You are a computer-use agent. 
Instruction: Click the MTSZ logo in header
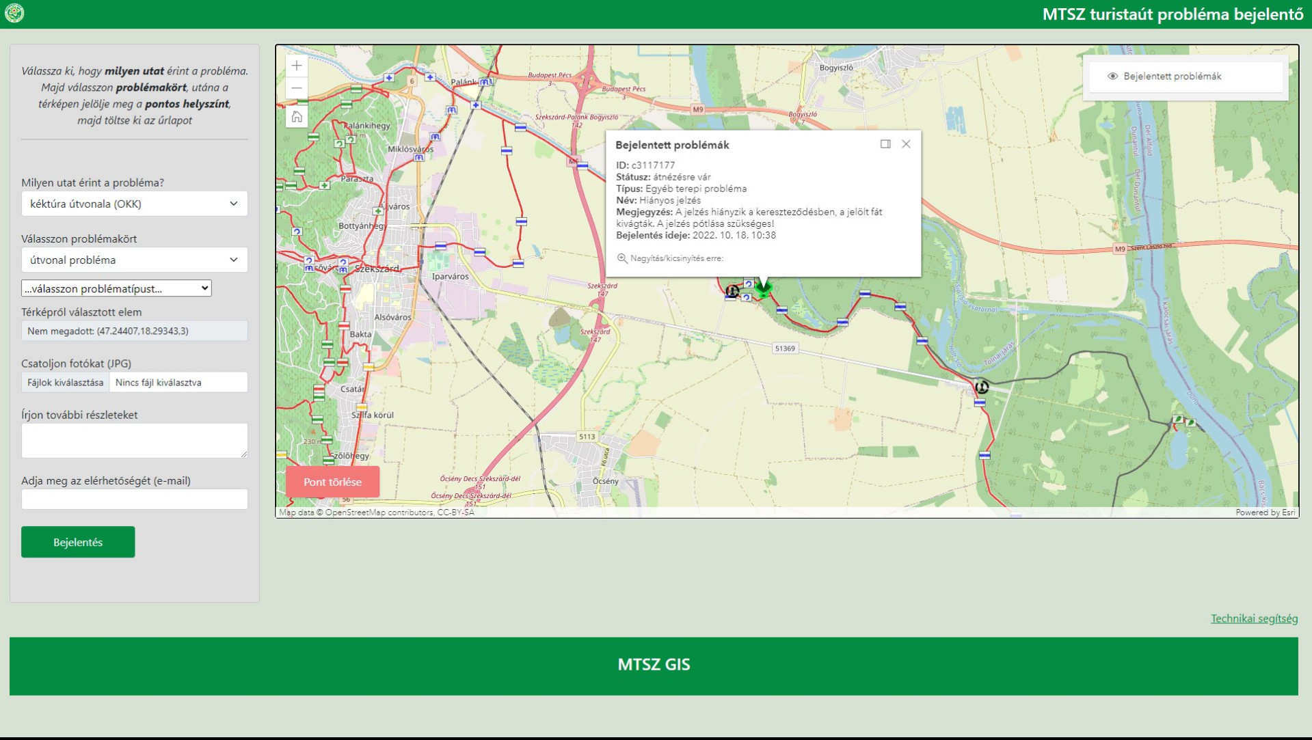click(14, 13)
